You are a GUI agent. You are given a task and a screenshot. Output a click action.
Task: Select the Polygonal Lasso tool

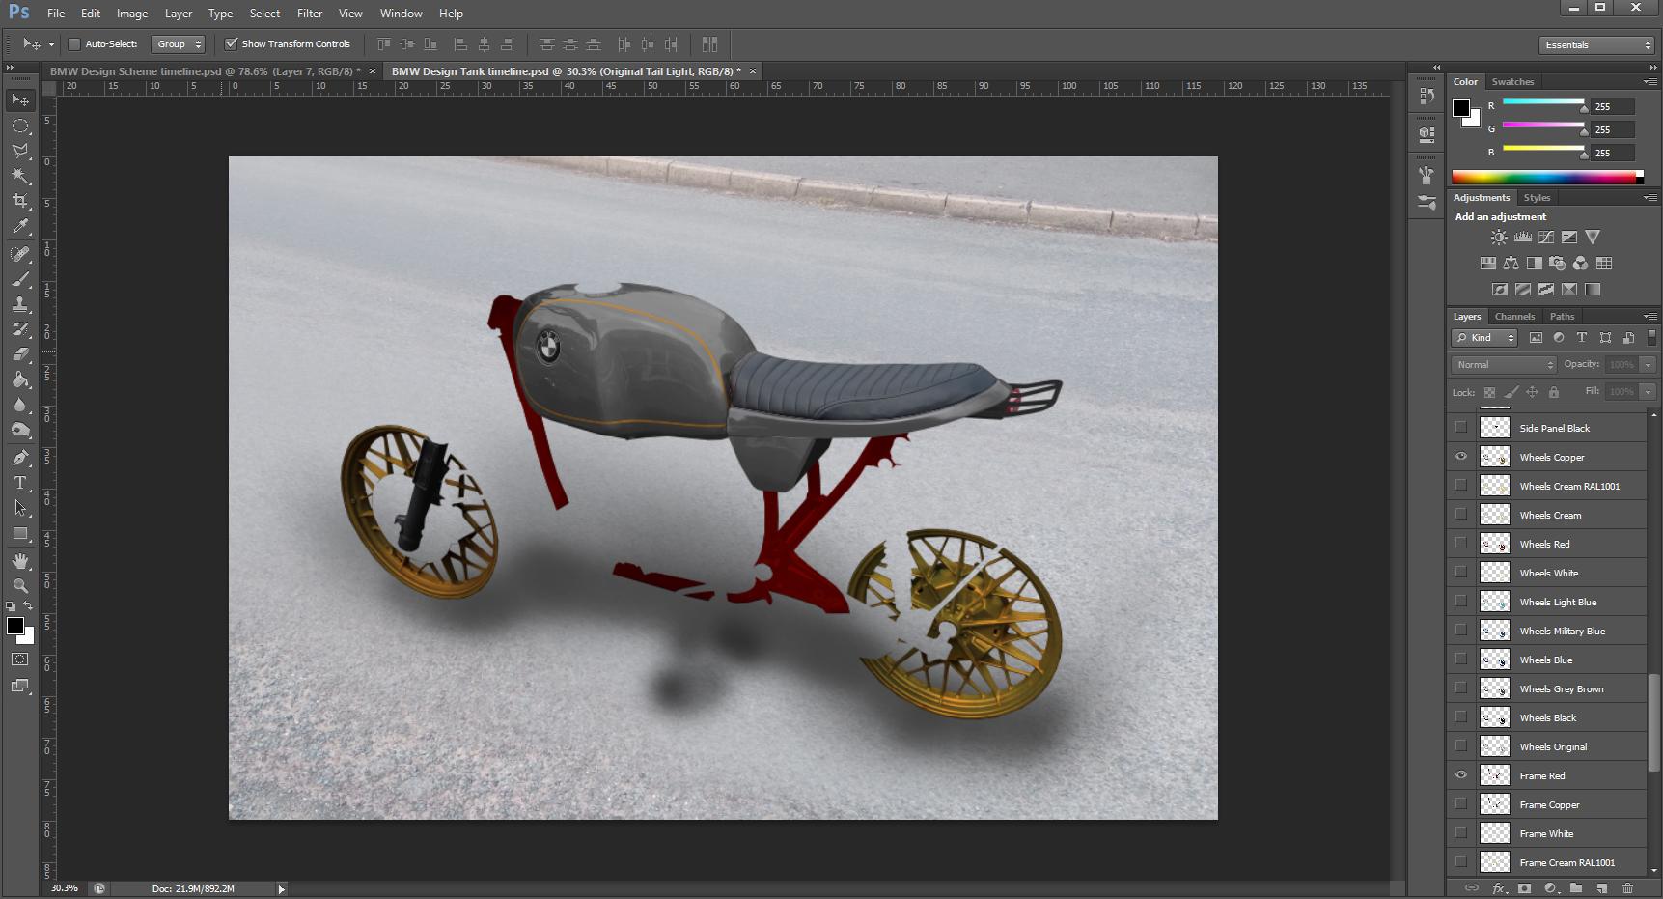point(20,151)
